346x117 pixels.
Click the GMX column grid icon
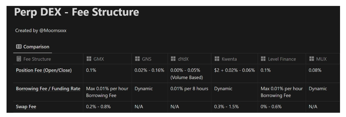point(88,59)
